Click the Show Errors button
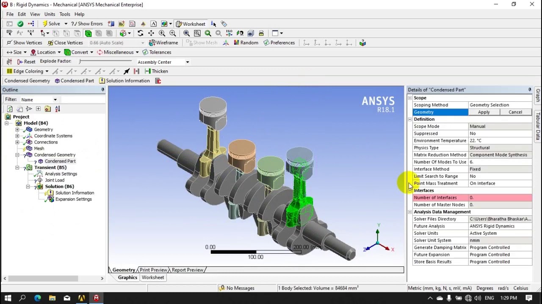542x304 pixels. click(x=87, y=24)
